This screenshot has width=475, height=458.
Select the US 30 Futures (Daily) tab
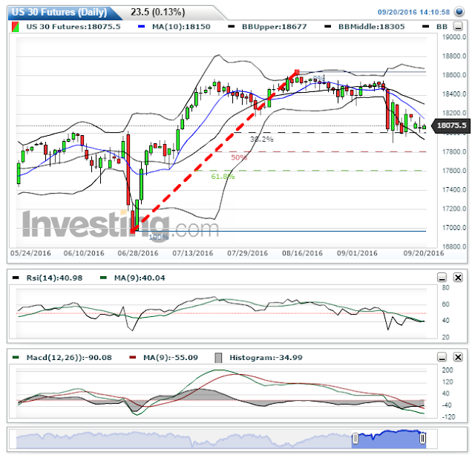61,12
